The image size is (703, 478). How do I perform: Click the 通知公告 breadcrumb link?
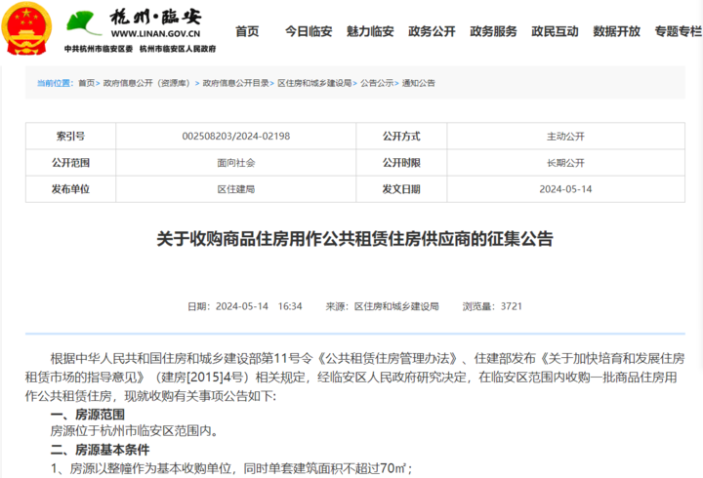click(x=419, y=83)
